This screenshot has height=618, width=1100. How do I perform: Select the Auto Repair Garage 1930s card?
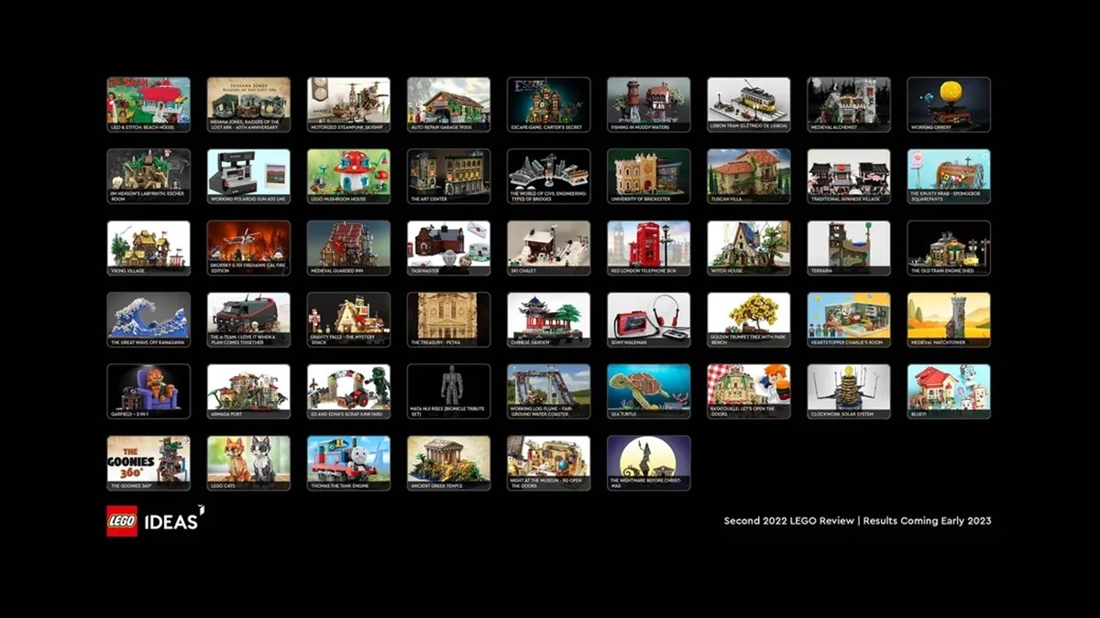449,104
